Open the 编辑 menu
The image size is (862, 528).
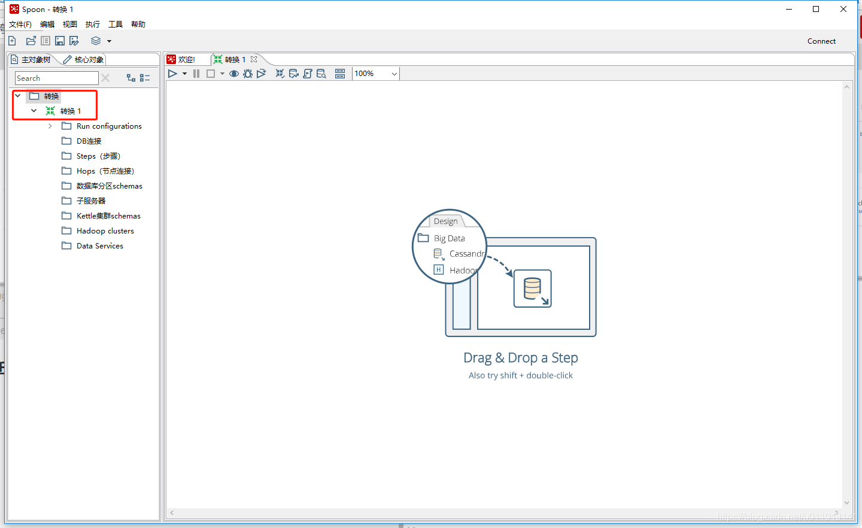click(x=47, y=24)
